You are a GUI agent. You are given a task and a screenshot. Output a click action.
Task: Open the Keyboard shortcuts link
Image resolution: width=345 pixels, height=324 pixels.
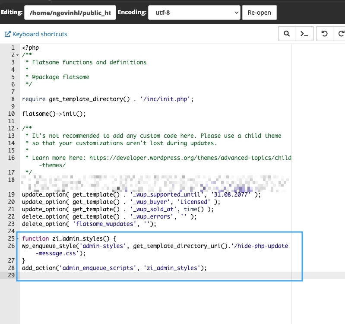tap(40, 34)
